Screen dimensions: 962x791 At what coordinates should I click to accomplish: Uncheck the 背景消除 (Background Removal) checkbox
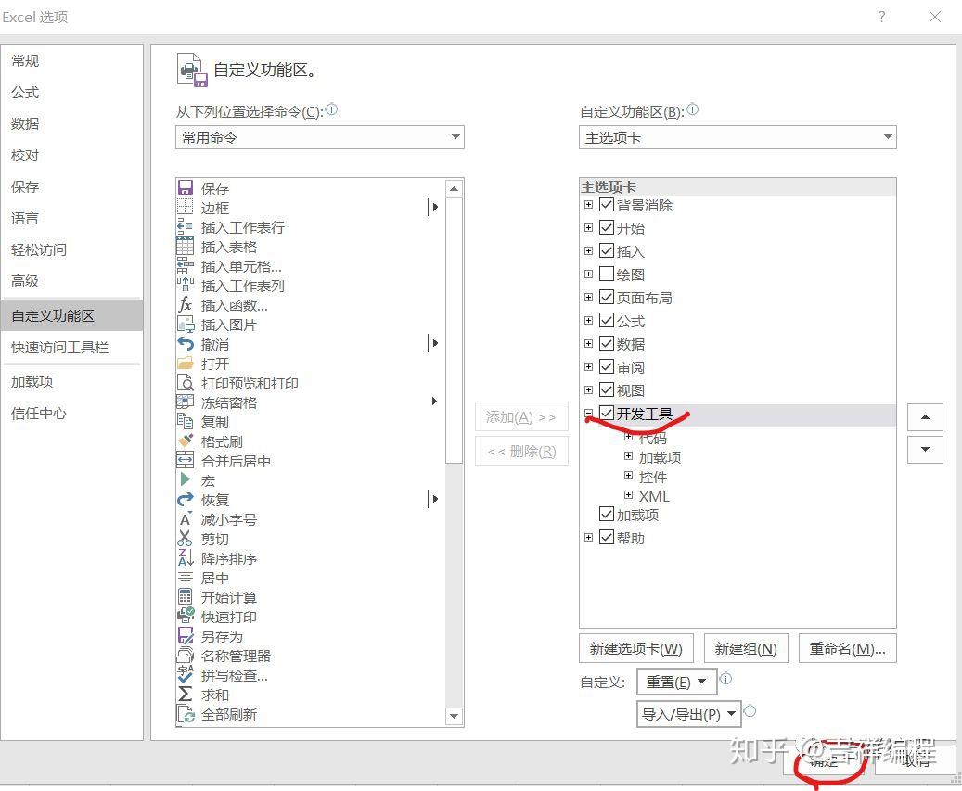tap(608, 205)
